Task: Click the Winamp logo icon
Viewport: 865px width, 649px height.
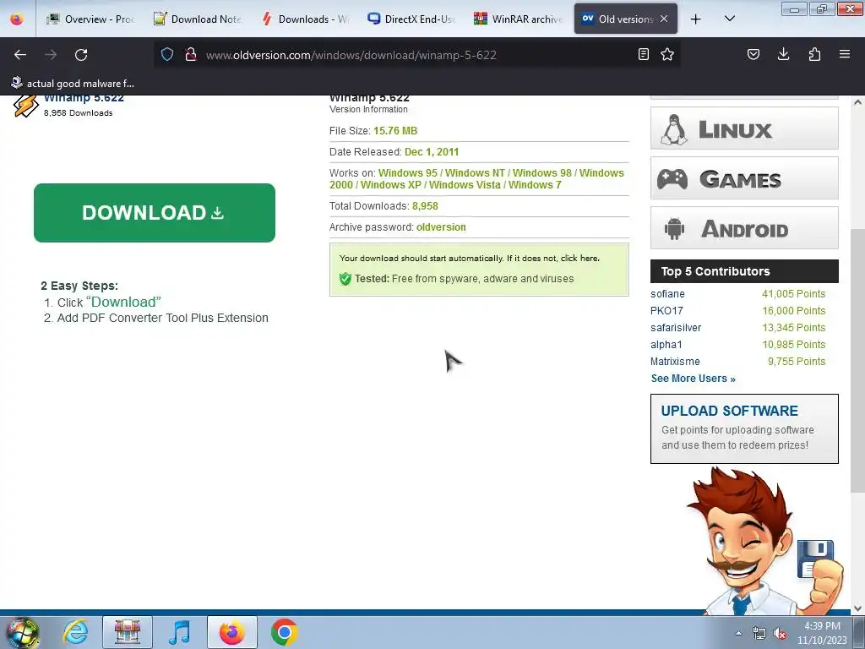Action: [x=25, y=106]
